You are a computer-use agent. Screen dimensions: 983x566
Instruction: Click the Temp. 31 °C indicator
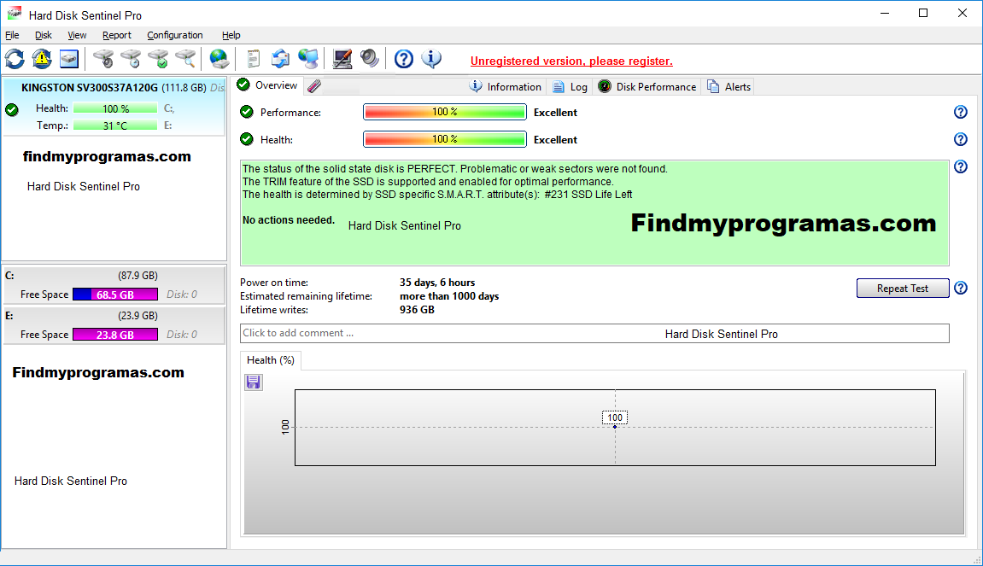(115, 125)
